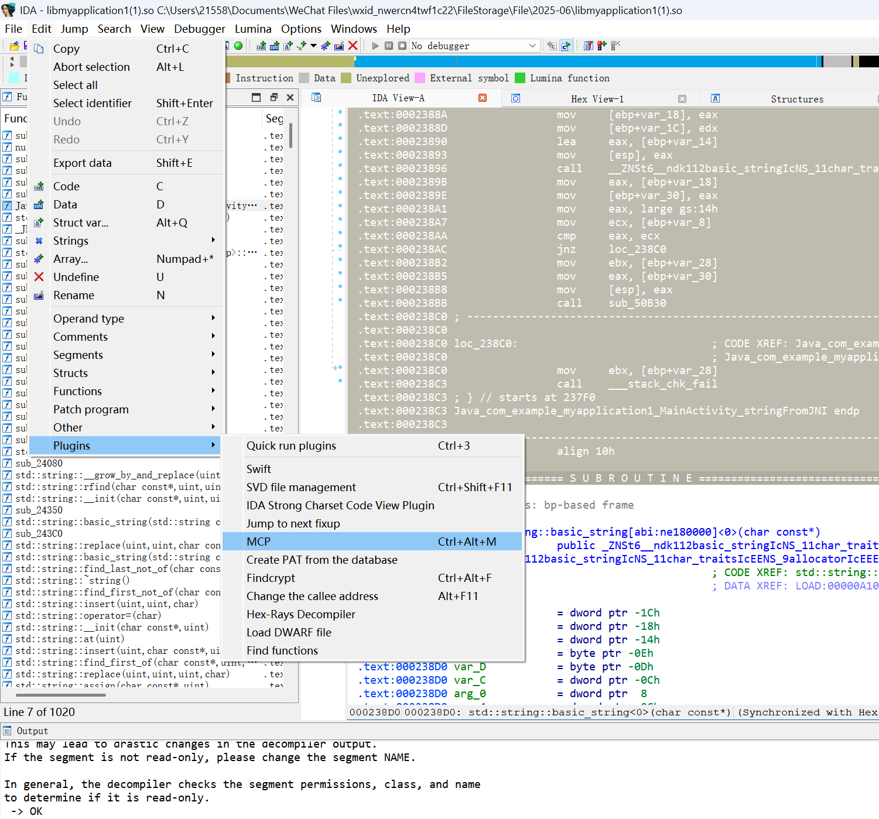This screenshot has height=819, width=879.
Task: Click the Export data menu entry
Action: (x=126, y=163)
